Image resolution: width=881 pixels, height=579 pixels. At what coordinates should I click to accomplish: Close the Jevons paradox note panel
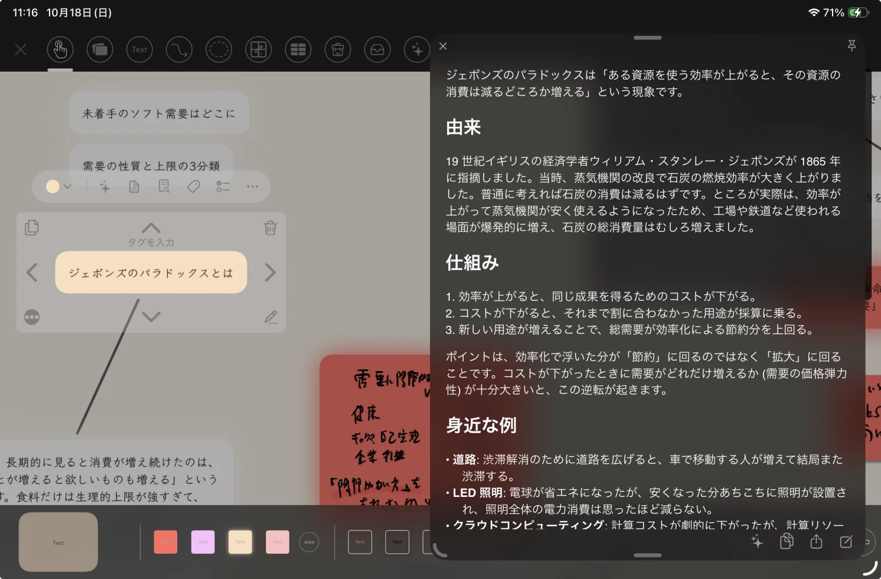(443, 46)
